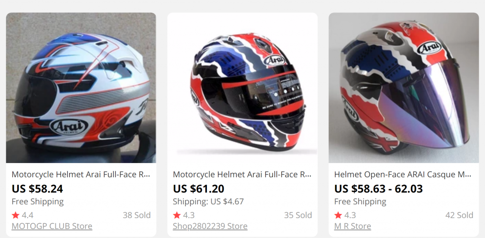This screenshot has height=238, width=485.
Task: Click the US $58.24 price
Action: (37, 189)
